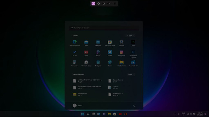The image size is (209, 117).
Task: Launch Photoshop Express
Action: point(133,54)
